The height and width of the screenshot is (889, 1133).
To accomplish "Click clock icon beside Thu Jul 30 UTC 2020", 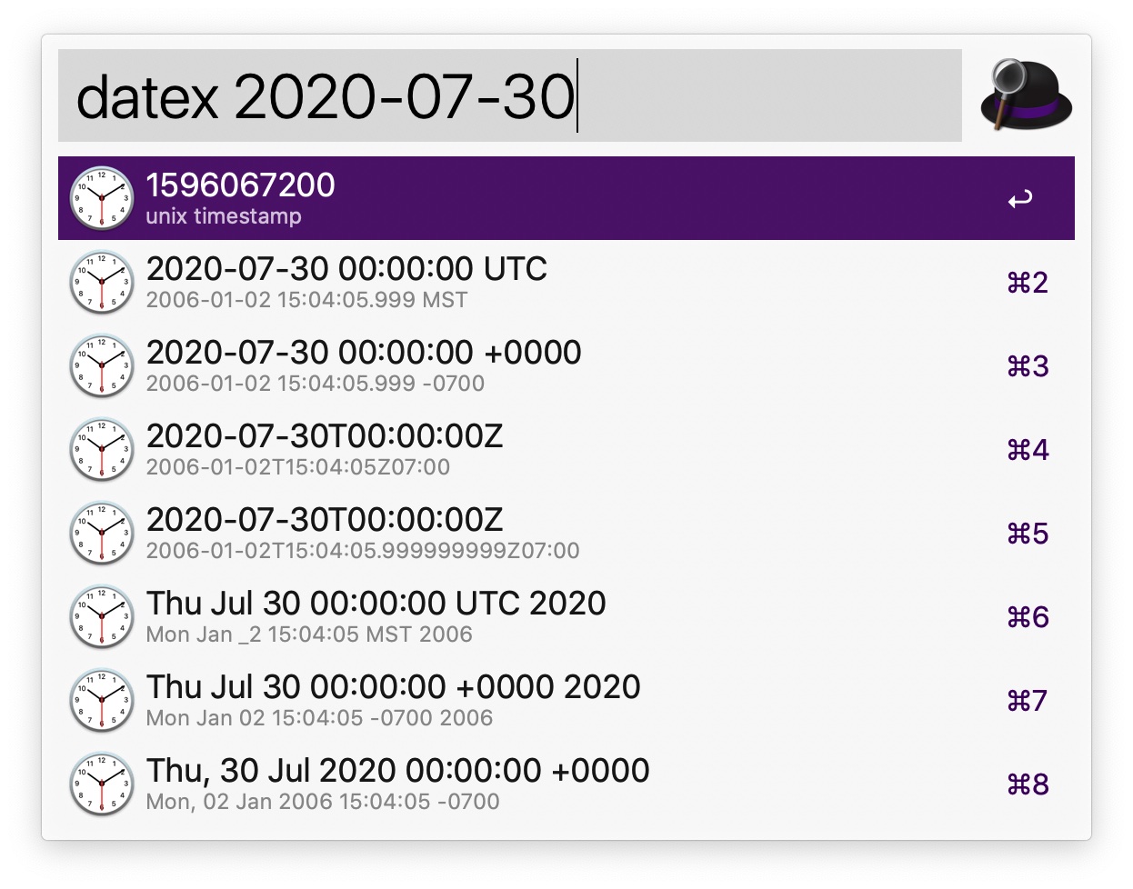I will click(x=102, y=615).
